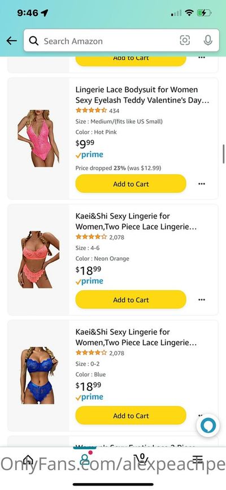Open the cart icon in bottom bar
226x490 pixels.
click(x=141, y=459)
